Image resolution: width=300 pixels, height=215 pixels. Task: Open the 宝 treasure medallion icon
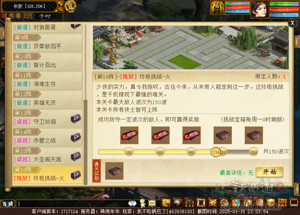point(70,6)
